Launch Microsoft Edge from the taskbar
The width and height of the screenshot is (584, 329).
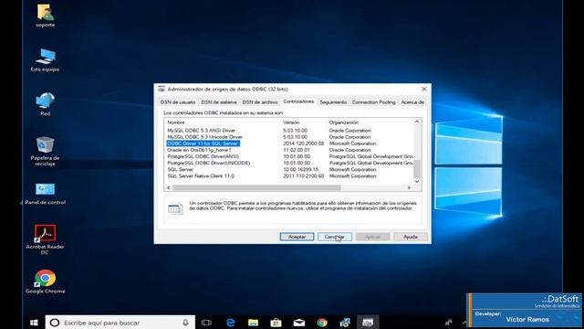(231, 323)
